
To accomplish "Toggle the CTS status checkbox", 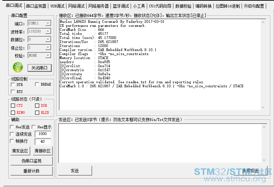I will point(13,105).
